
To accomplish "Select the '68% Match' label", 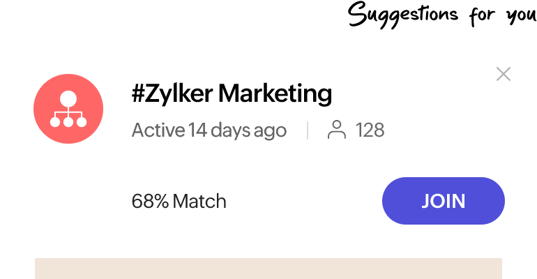I will 179,202.
